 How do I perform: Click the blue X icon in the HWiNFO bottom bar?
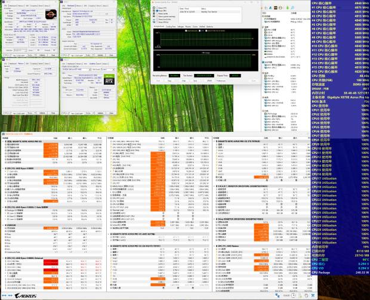313,295
